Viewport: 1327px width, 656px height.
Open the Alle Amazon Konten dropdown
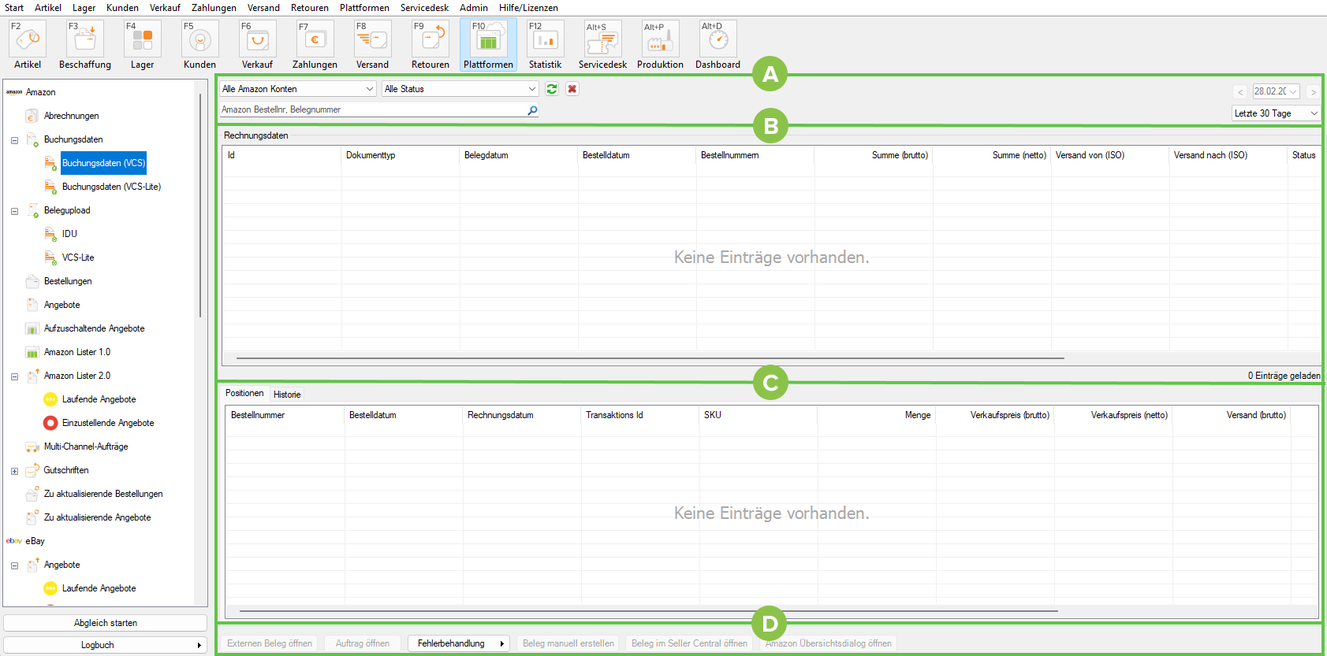click(298, 89)
